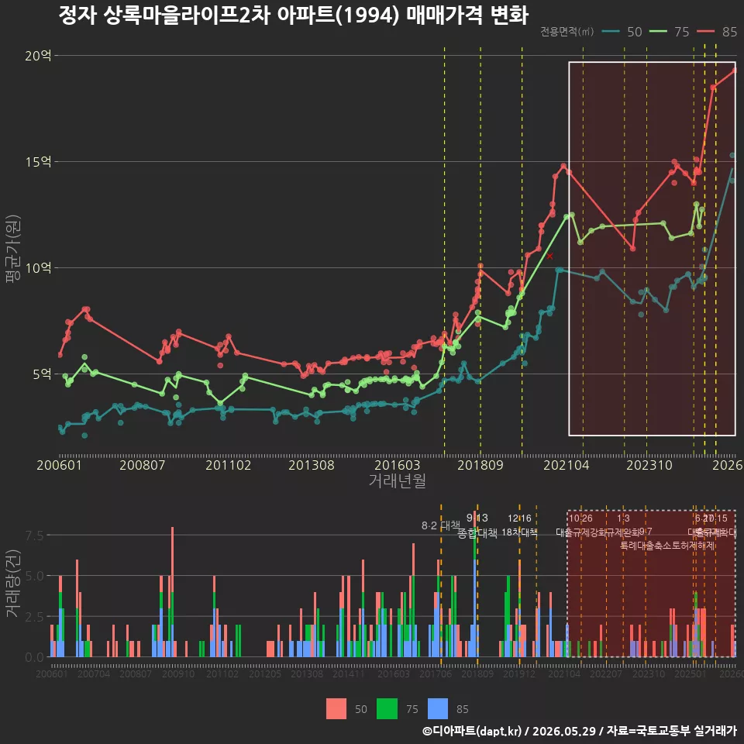Image resolution: width=744 pixels, height=744 pixels.
Task: Click the 9·13 종합대책 annotation label
Action: 477,525
